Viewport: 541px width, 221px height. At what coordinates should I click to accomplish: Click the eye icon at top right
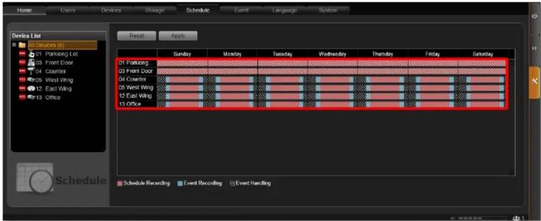(x=535, y=17)
